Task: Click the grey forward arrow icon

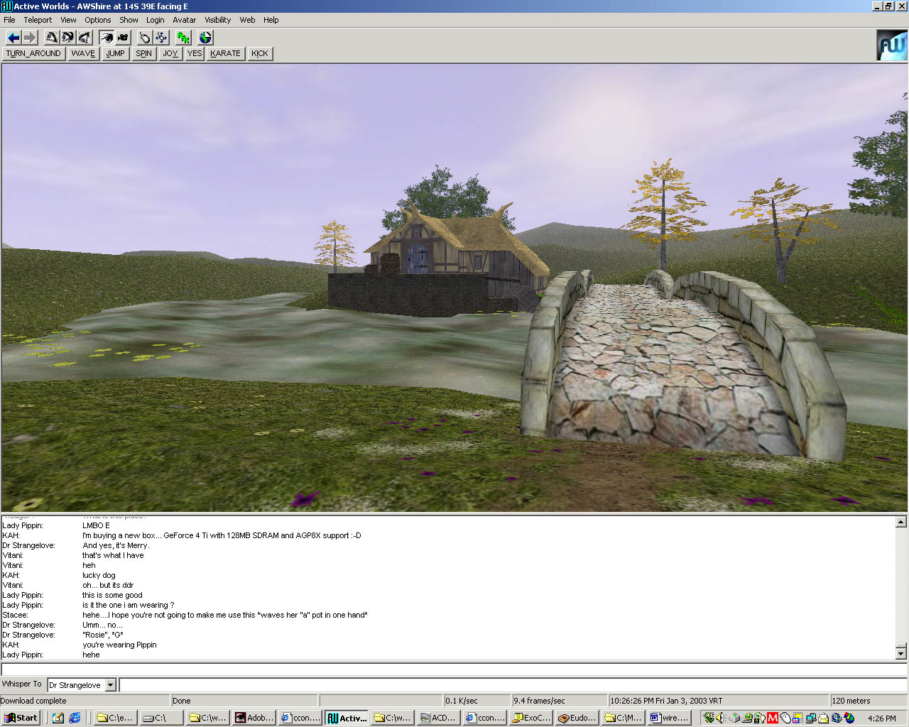Action: (x=29, y=38)
